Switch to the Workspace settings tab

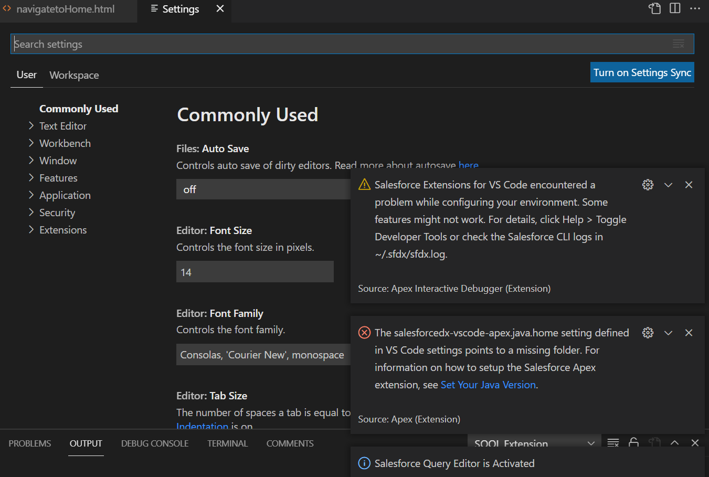click(x=74, y=75)
